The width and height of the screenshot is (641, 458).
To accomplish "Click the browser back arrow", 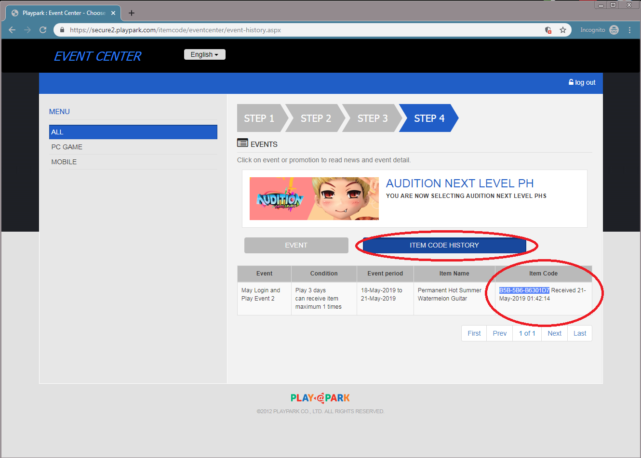I will coord(12,30).
